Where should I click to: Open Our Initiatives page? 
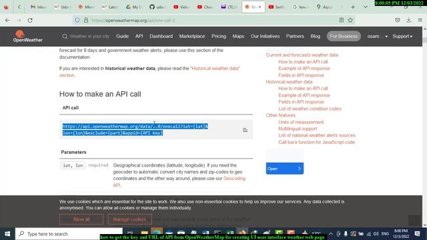coord(265,36)
